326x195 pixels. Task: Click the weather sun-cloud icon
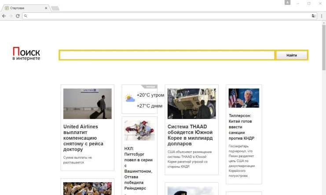pos(130,98)
